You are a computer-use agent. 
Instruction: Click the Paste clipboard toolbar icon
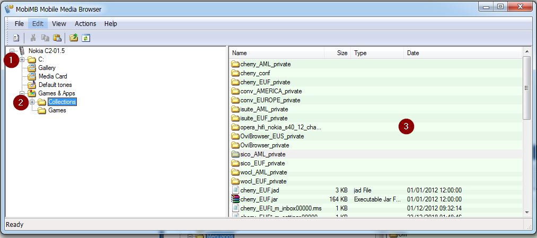point(57,38)
